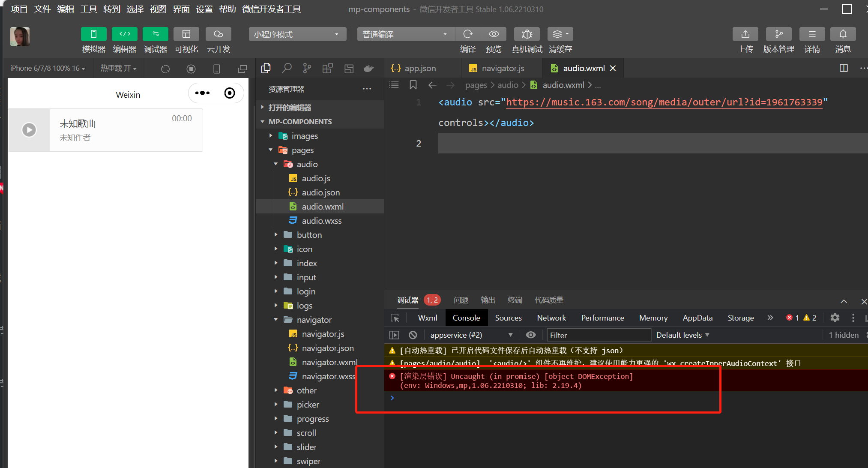Open the appservice (#2) context dropdown

[472, 335]
